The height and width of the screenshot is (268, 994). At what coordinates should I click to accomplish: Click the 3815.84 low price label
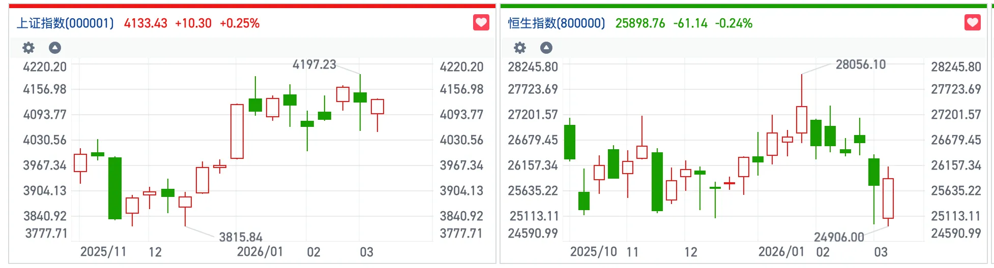tap(241, 237)
